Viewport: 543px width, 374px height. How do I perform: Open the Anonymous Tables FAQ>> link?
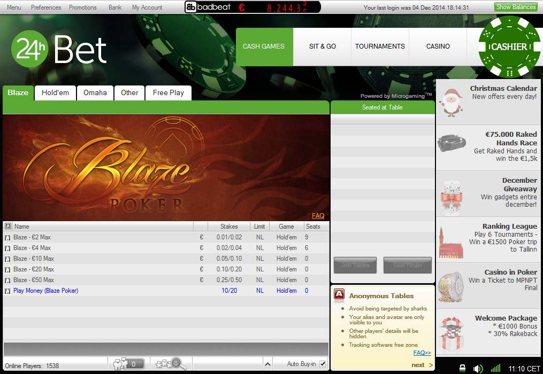click(422, 353)
